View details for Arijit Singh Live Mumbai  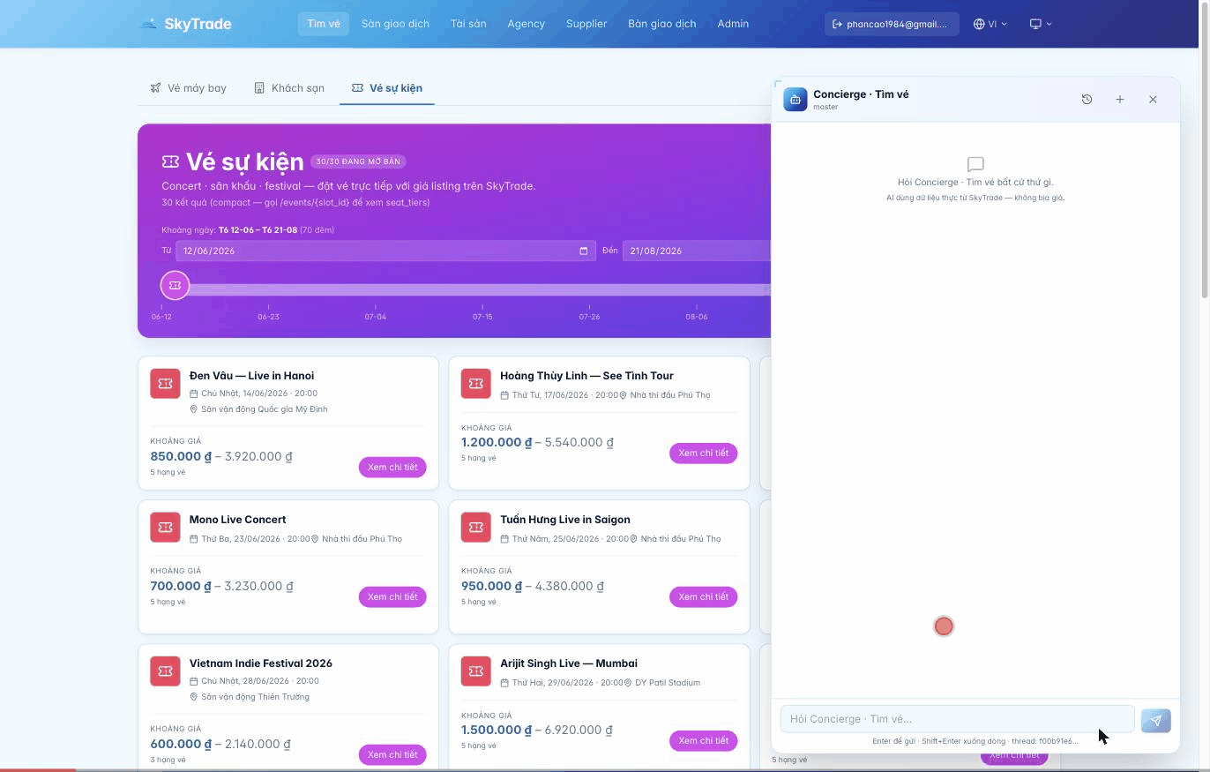click(703, 740)
